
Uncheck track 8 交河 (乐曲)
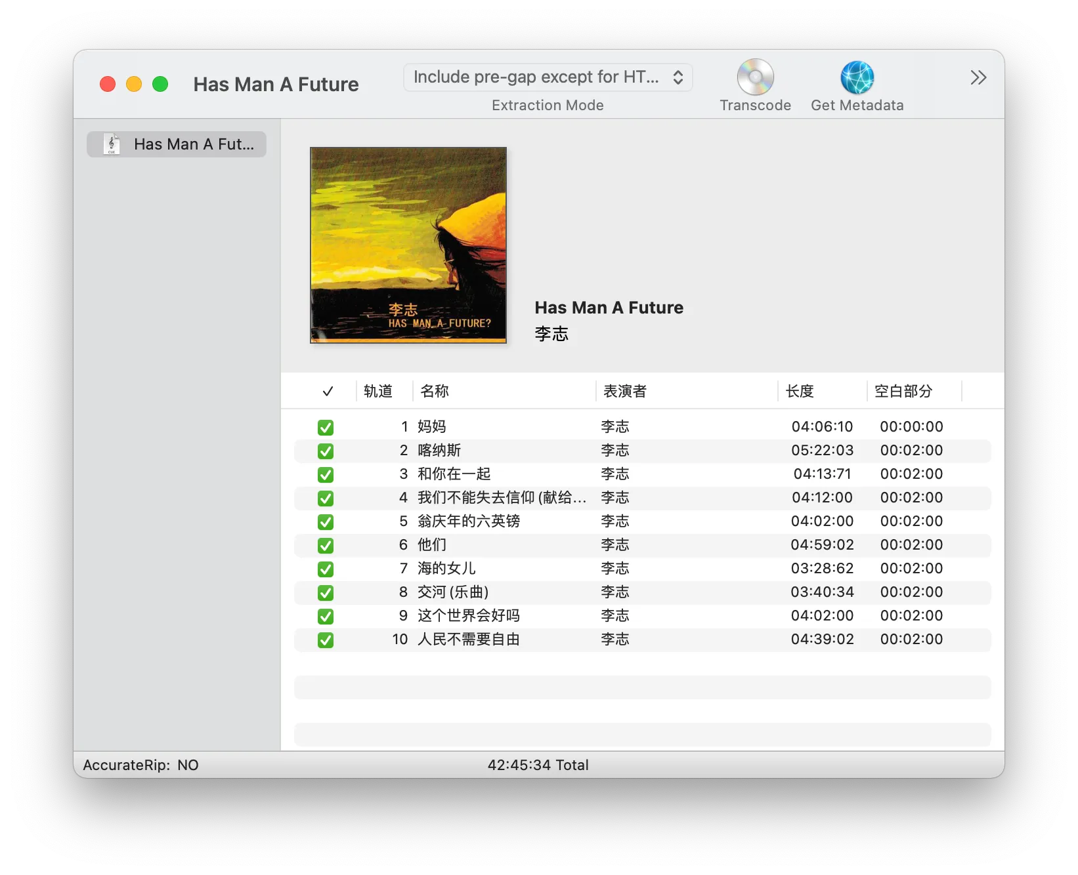click(326, 593)
